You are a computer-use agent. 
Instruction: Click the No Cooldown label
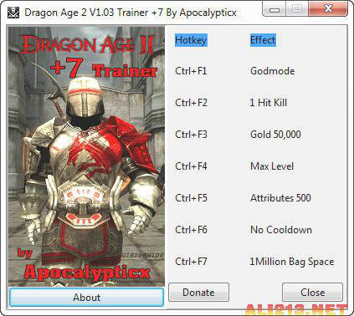[x=281, y=230]
